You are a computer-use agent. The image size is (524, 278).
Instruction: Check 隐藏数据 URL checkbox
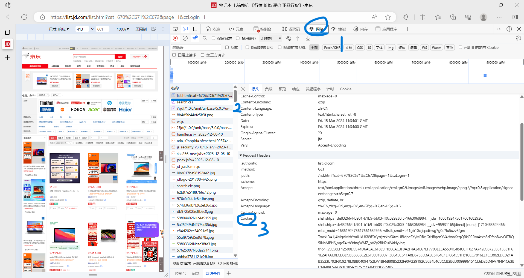tap(247, 47)
